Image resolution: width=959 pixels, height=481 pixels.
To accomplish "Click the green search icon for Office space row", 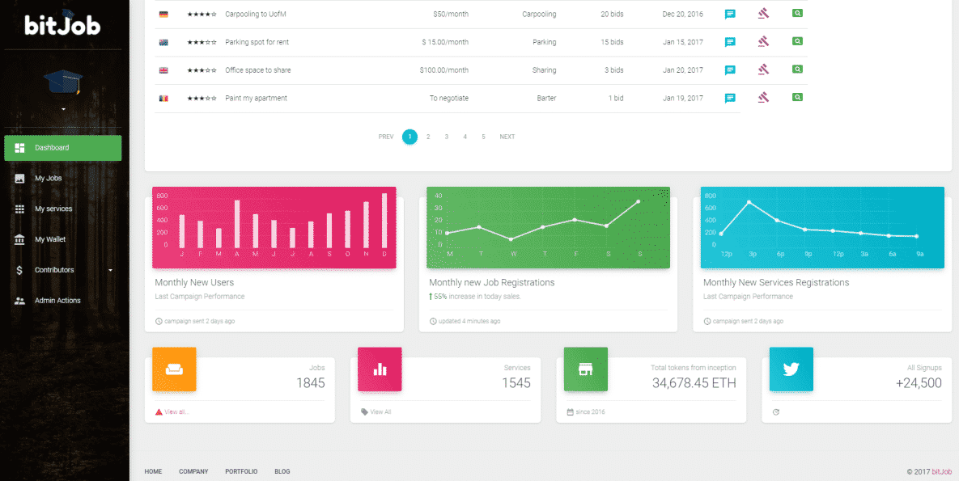I will [x=797, y=70].
